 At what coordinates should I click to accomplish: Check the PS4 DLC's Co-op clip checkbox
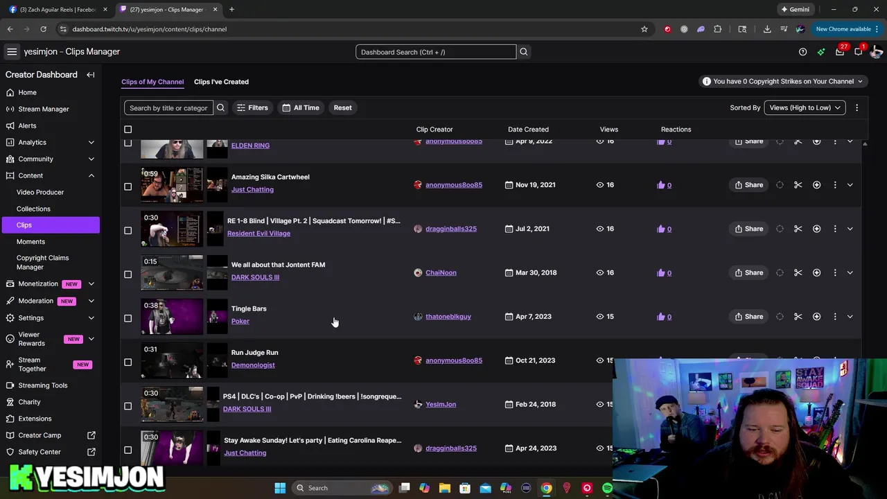pos(128,406)
